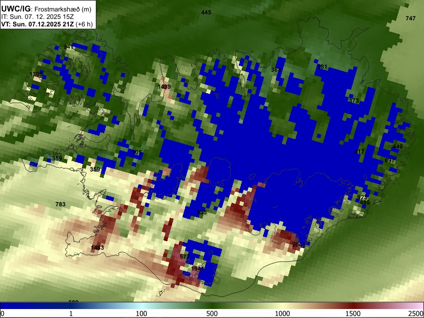Click the map value label 1483
Image resolution: width=424 pixels, height=318 pixels.
click(97, 248)
